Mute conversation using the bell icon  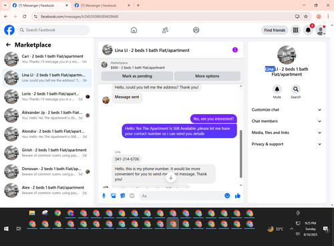(x=277, y=89)
